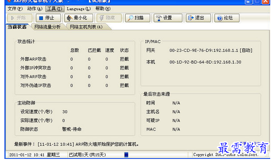Click the blue 停止 stop icon

[41, 18]
